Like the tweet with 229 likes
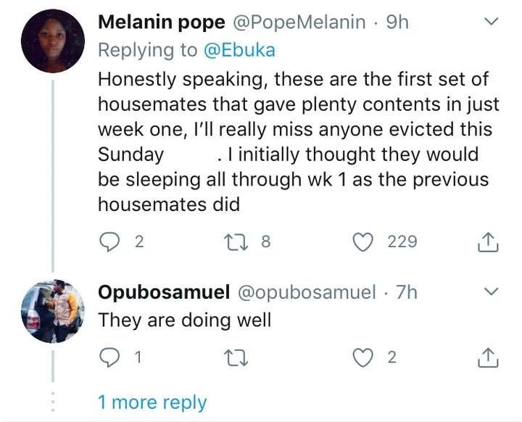This screenshot has height=422, width=522. [x=362, y=241]
